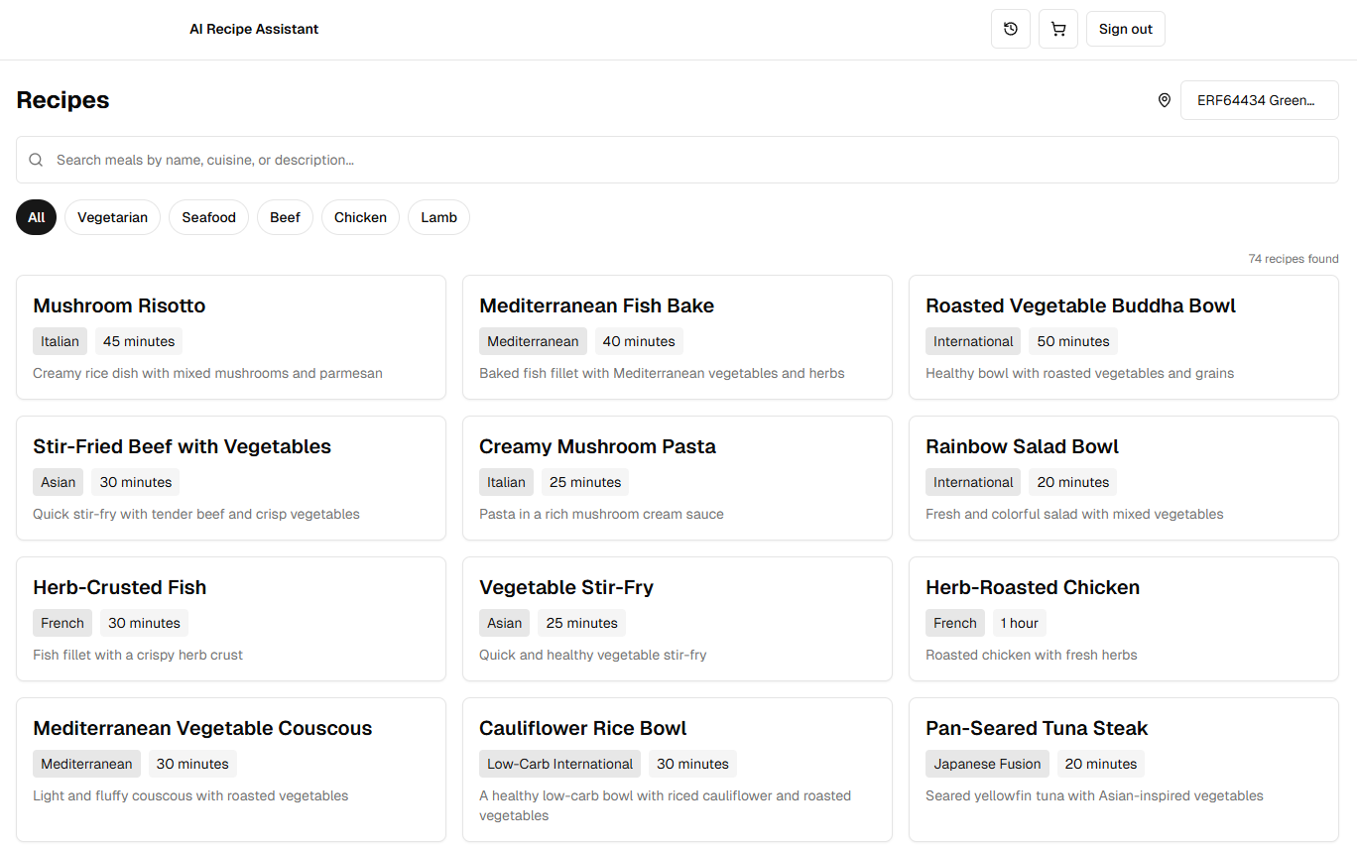Open the order history clock icon
Image resolution: width=1357 pixels, height=849 pixels.
(1010, 29)
